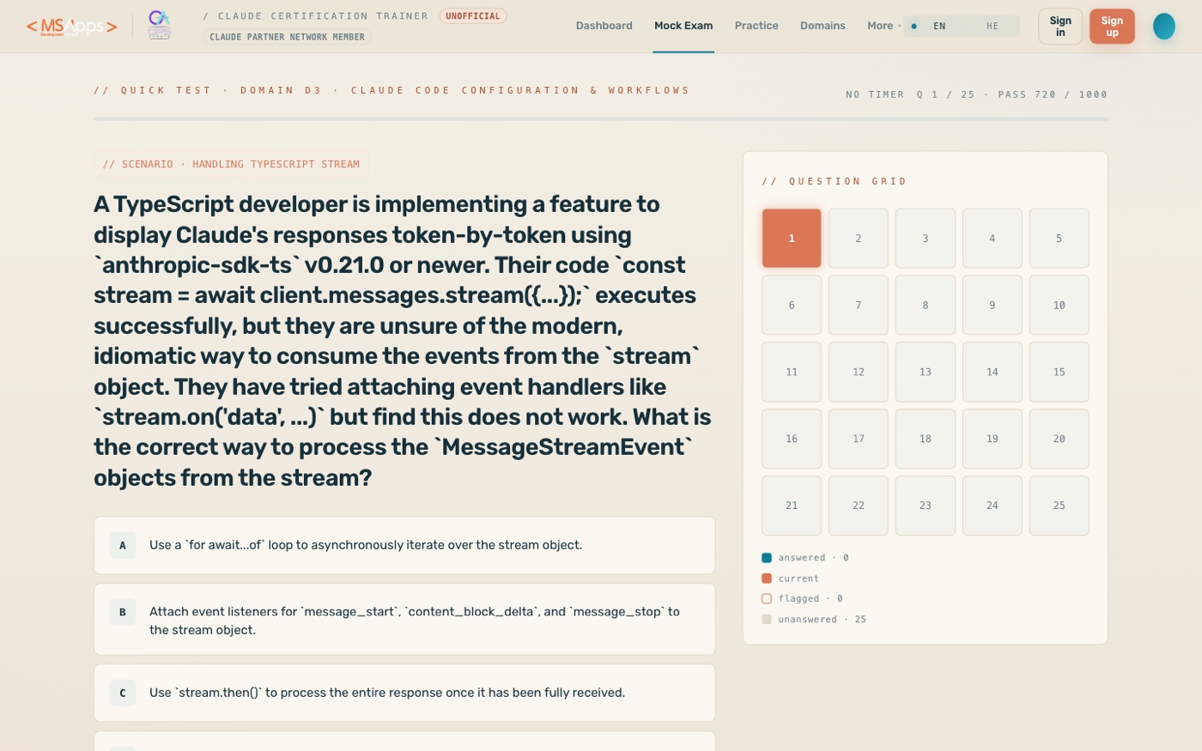Pick option C using stream.then()
This screenshot has height=751, width=1202.
coord(404,693)
